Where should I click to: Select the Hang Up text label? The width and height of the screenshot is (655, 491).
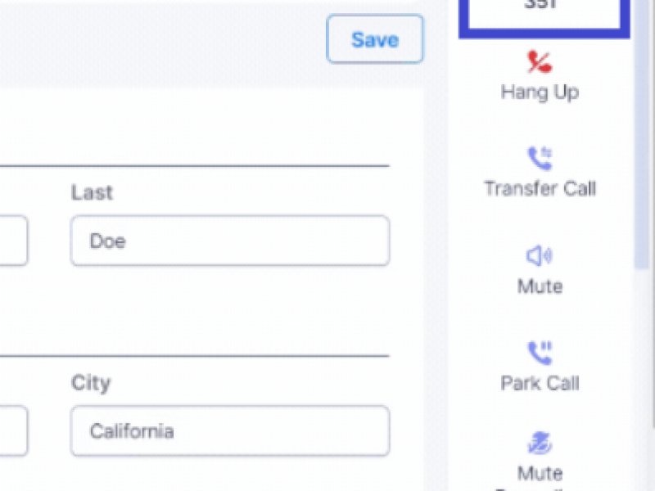[540, 92]
